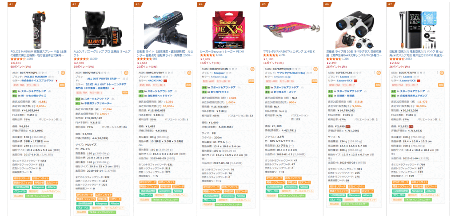Click the orange circular icon in the Seaguar panel
This screenshot has height=216, width=455.
[x=252, y=69]
